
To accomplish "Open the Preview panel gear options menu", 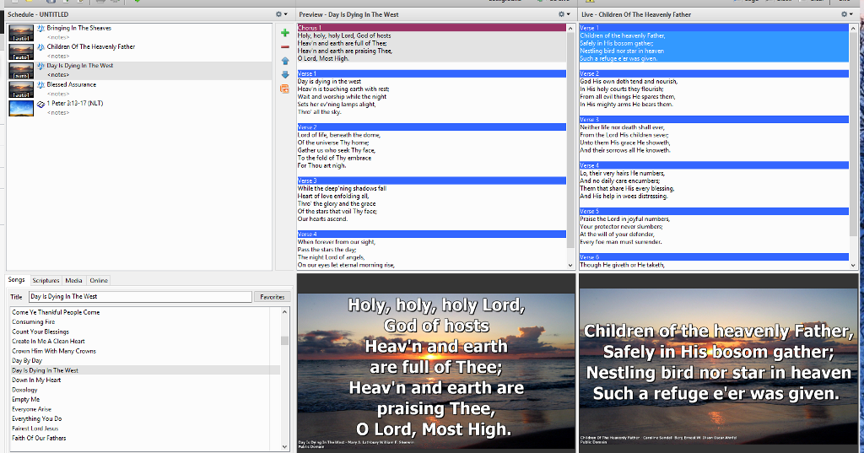I will (x=564, y=14).
